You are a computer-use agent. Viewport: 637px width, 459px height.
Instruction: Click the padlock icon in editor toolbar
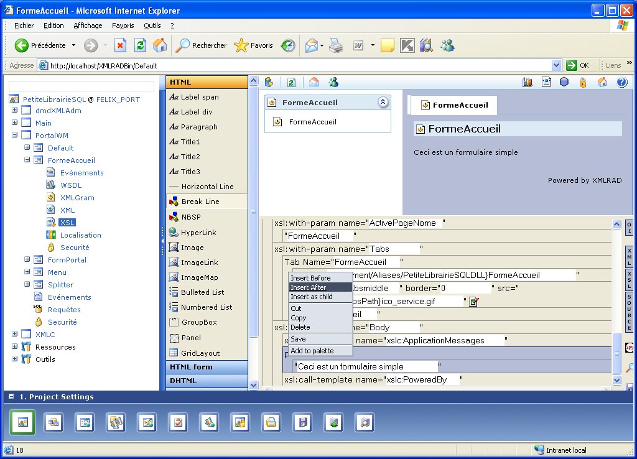click(x=583, y=82)
